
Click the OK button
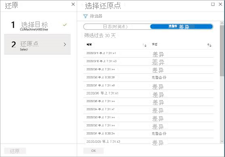[x=93, y=151]
